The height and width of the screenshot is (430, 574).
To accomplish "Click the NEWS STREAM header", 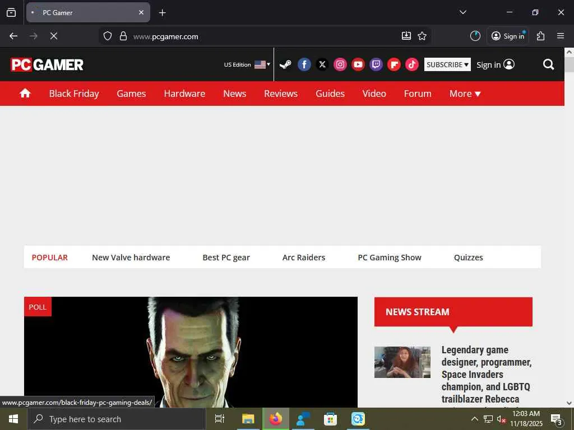I will 453,312.
